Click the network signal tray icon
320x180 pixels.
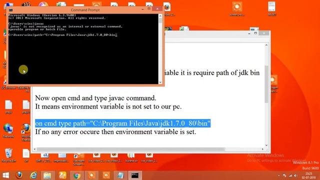(290, 175)
